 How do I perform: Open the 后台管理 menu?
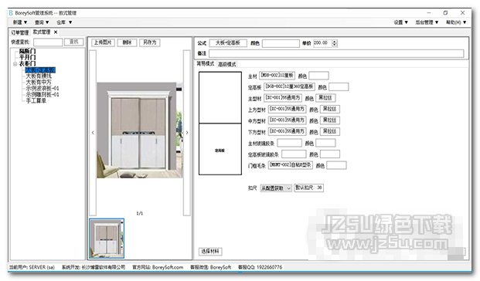427,22
